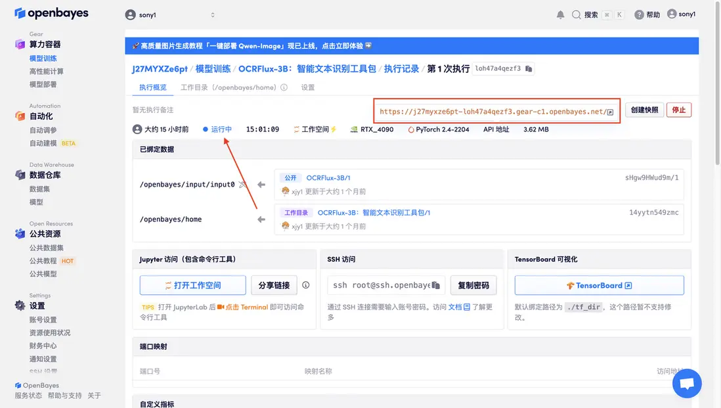The image size is (721, 408).
Task: Open 模型部署 in the sidebar
Action: tap(43, 84)
